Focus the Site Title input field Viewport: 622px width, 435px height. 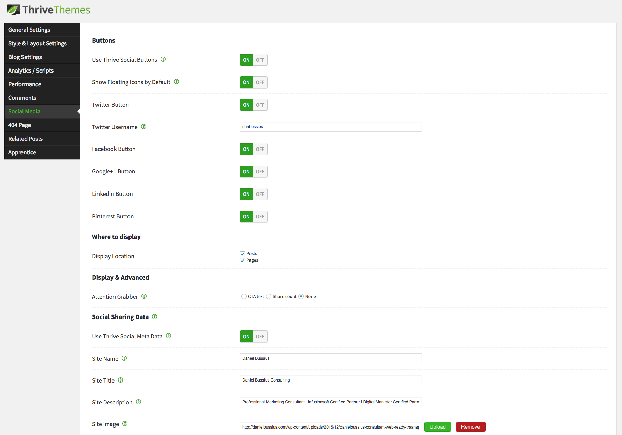pos(331,380)
